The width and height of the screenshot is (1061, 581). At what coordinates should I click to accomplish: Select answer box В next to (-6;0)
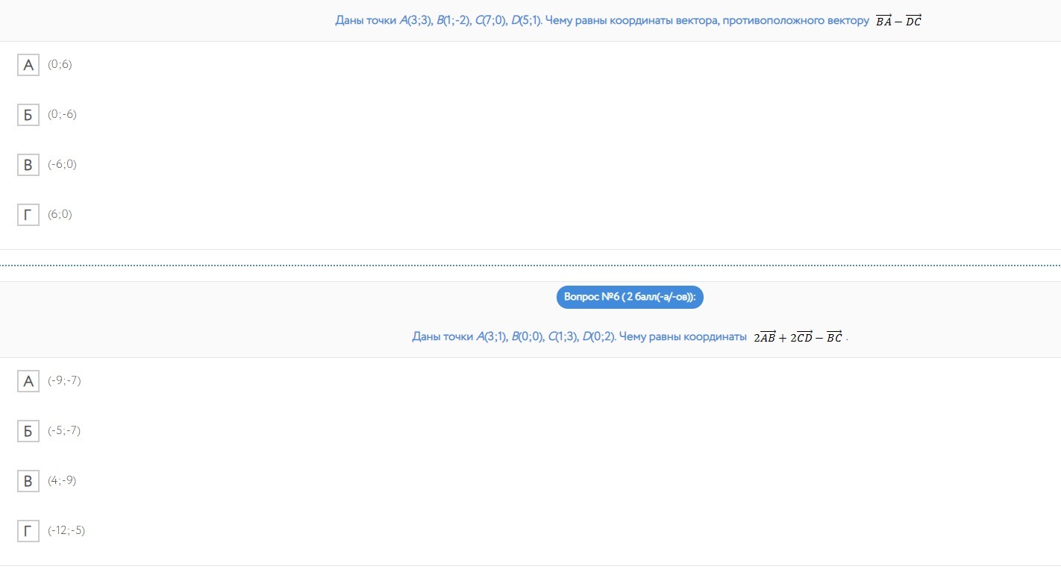coord(28,165)
